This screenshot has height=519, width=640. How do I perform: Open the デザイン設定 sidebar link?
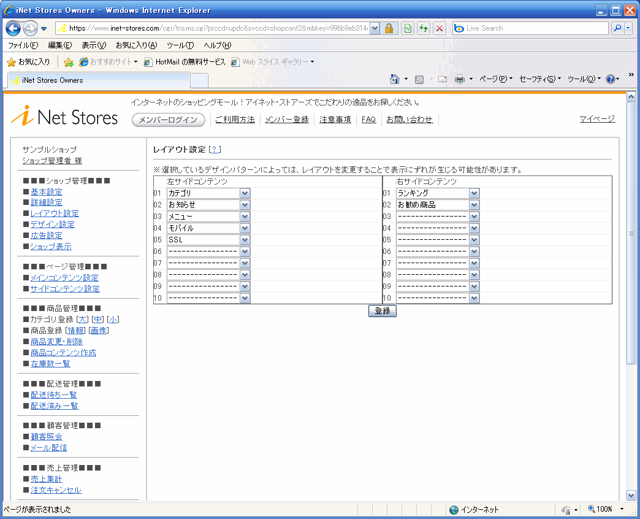tap(52, 225)
